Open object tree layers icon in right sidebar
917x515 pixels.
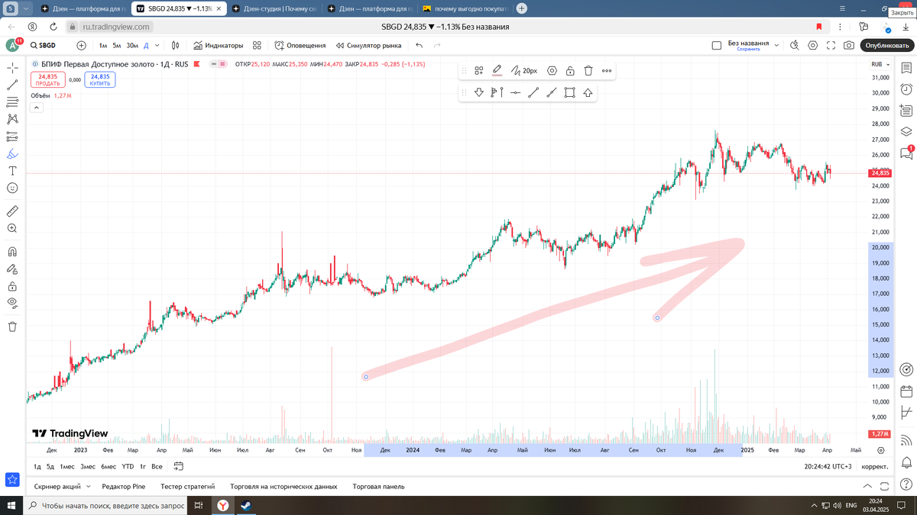point(906,132)
